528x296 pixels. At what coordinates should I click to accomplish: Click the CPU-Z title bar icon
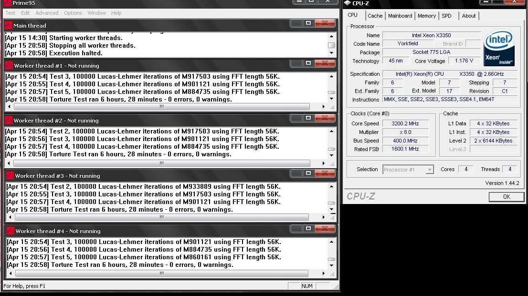[x=347, y=3]
